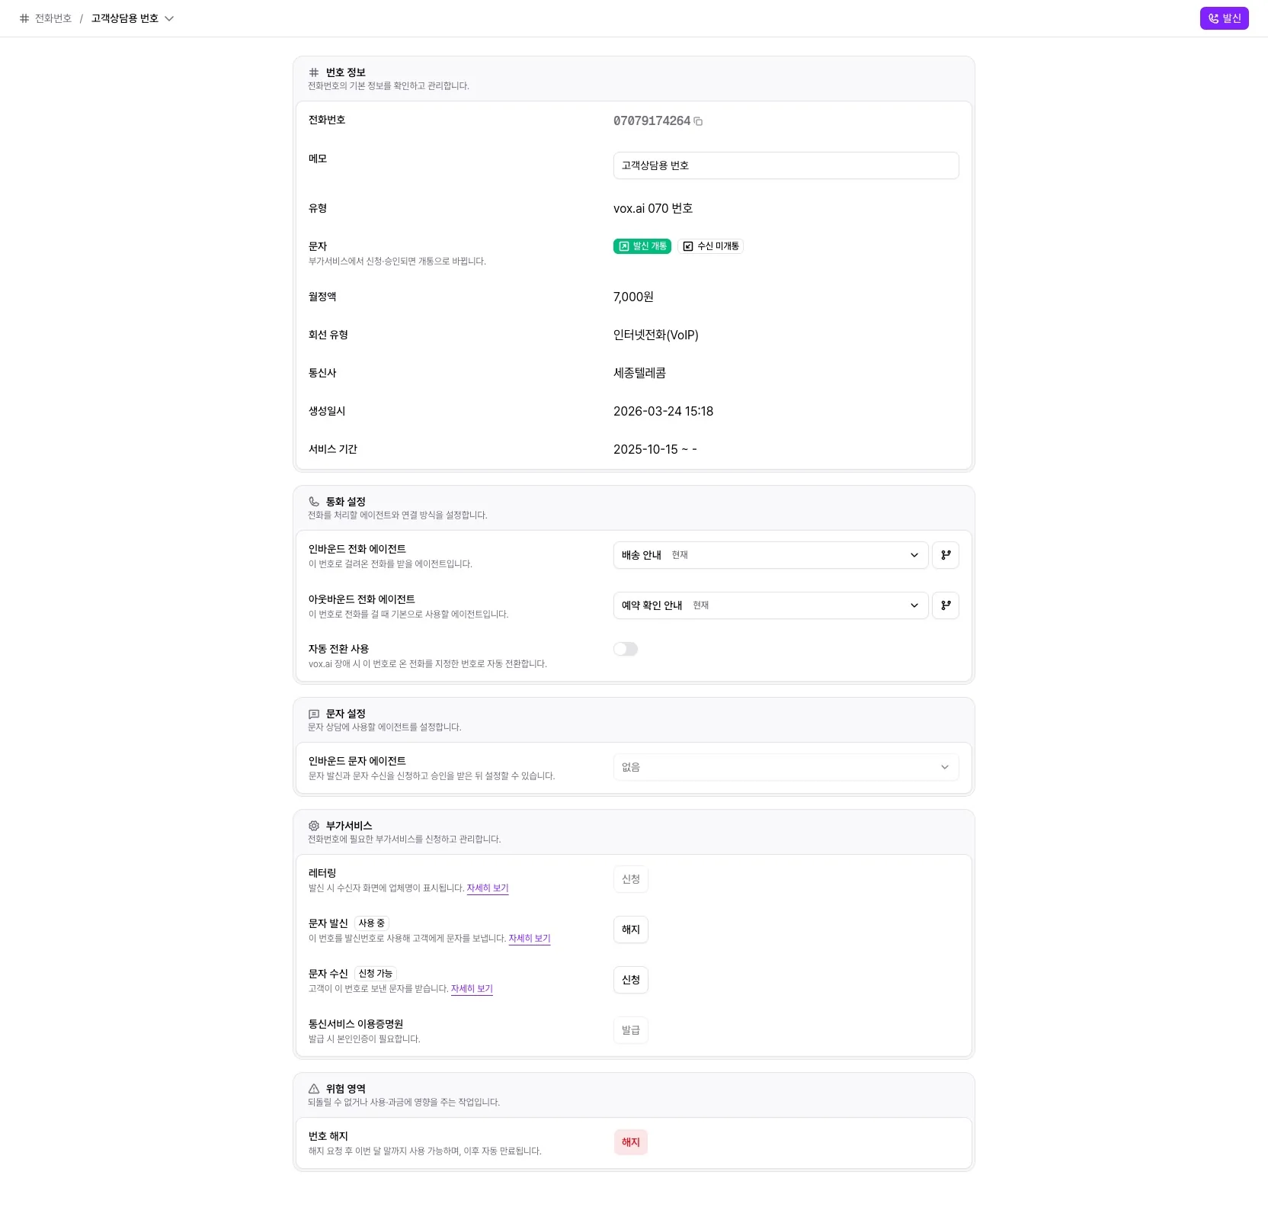The width and height of the screenshot is (1268, 1220).
Task: Open flow icon beside 예약 확인 안내 agent
Action: tap(946, 605)
